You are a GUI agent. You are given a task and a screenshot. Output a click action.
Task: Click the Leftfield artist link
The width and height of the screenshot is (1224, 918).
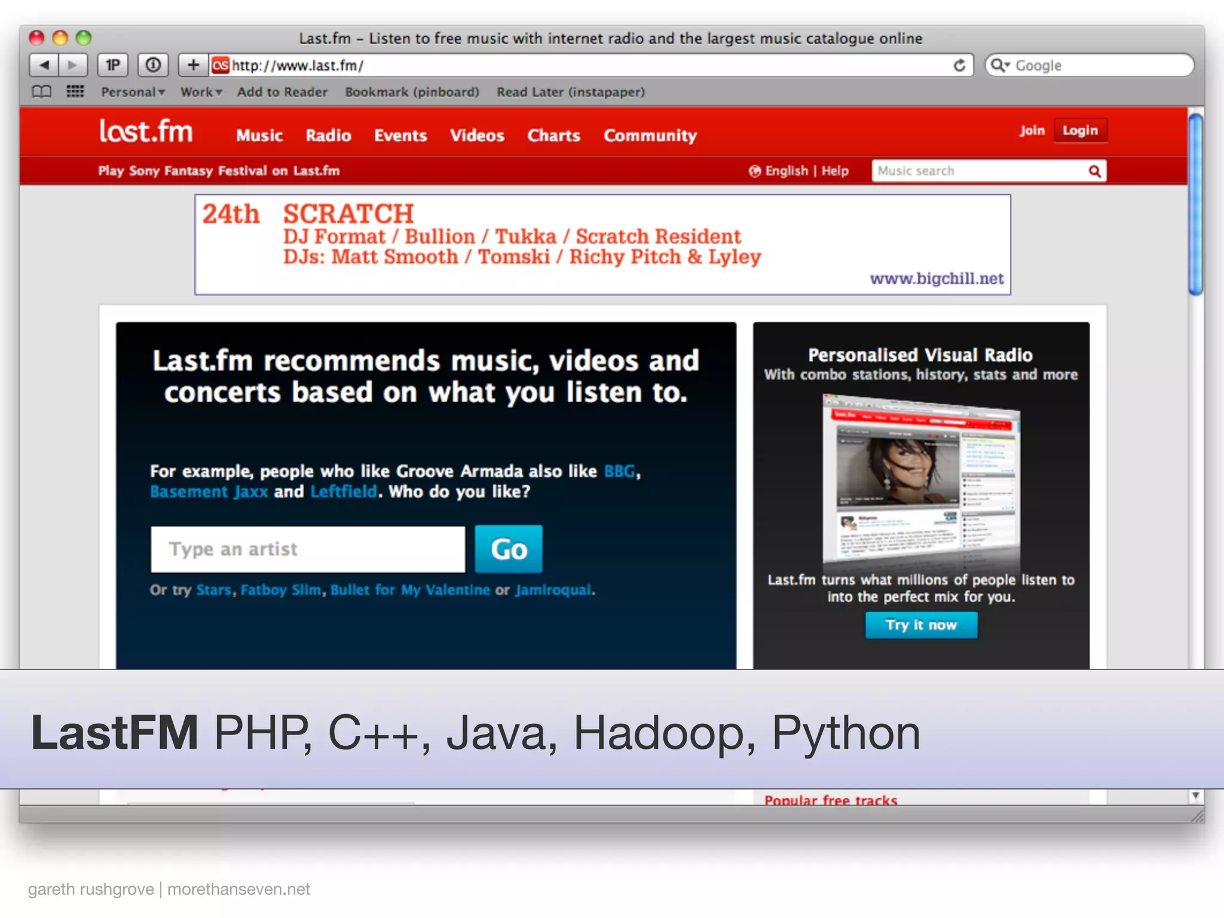[x=344, y=491]
